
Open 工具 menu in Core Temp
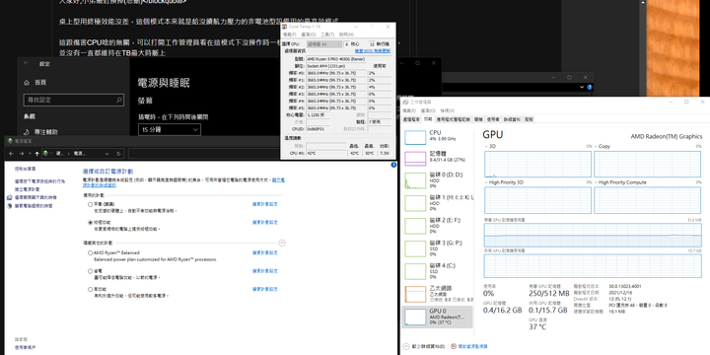coord(327,35)
